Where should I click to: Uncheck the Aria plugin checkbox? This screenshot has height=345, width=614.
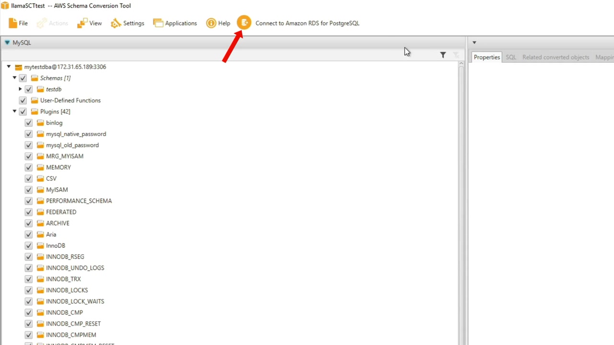click(x=29, y=234)
